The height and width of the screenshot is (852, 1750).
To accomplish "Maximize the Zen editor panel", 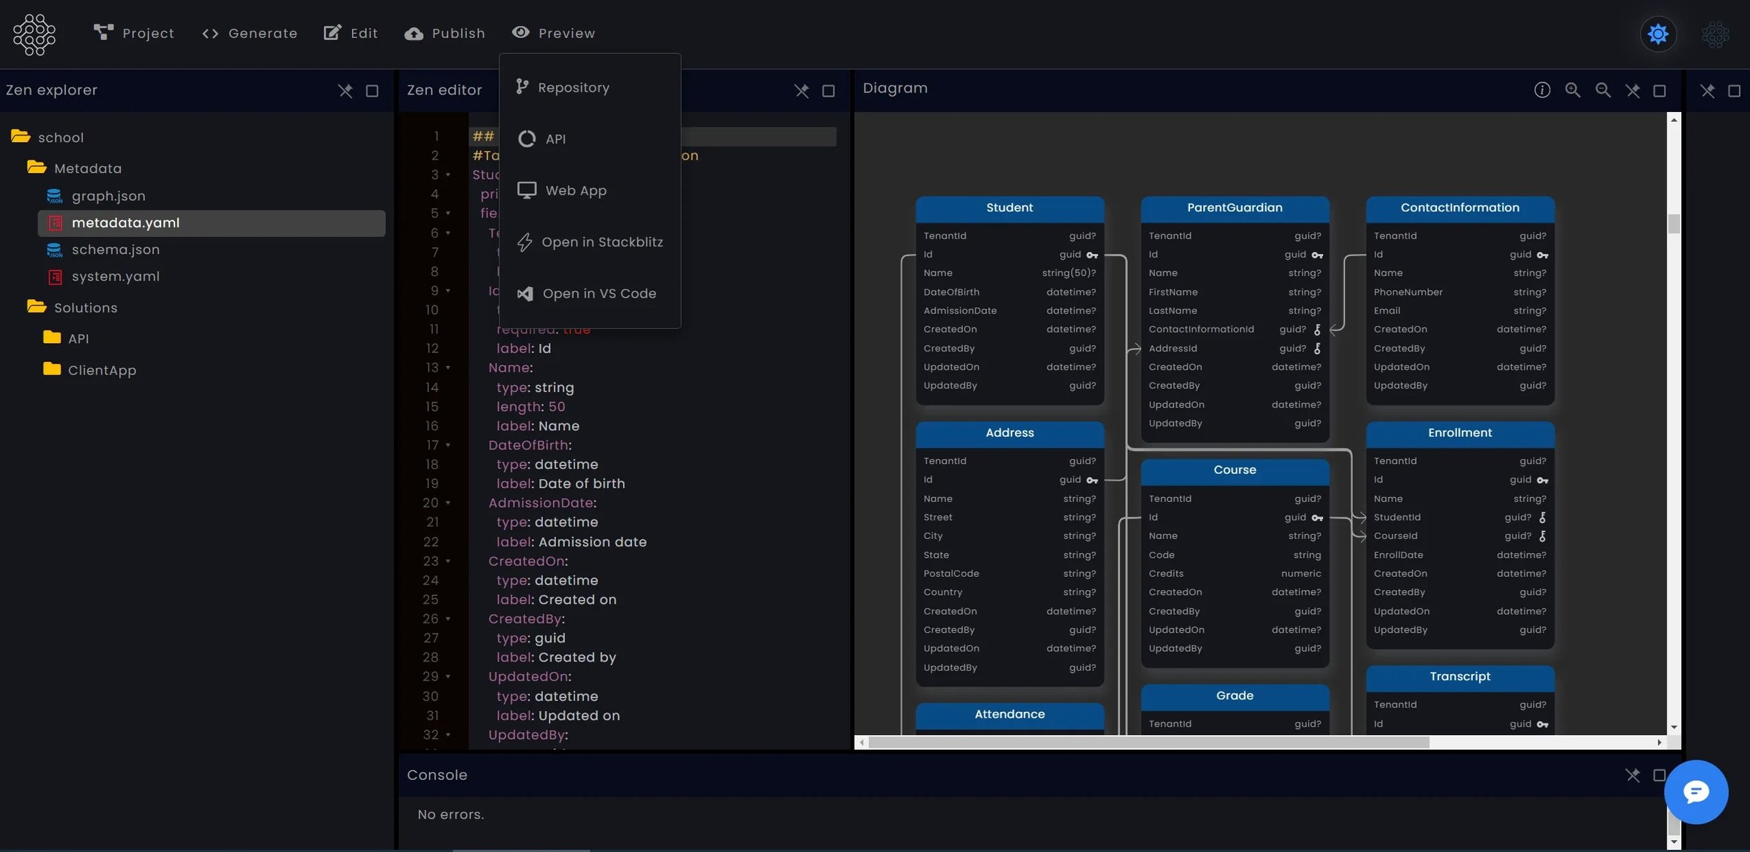I will click(x=829, y=91).
